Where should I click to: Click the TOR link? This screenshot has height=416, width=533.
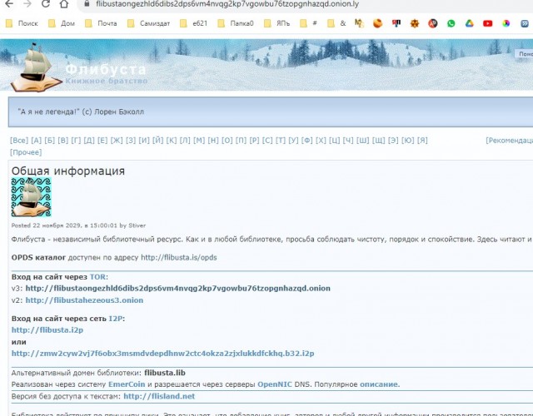[x=97, y=277]
